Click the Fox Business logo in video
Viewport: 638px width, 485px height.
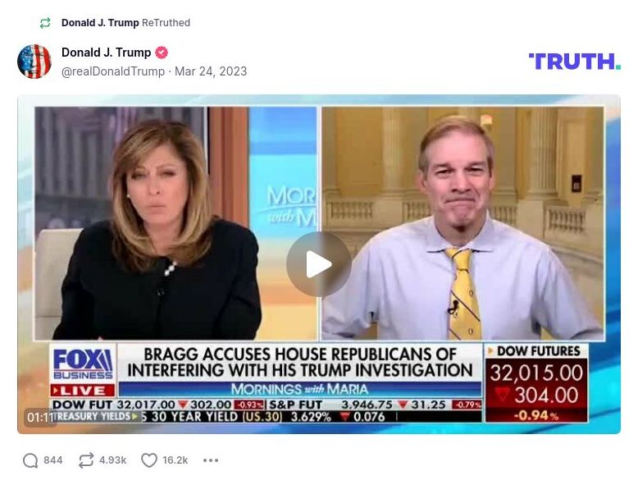click(83, 364)
